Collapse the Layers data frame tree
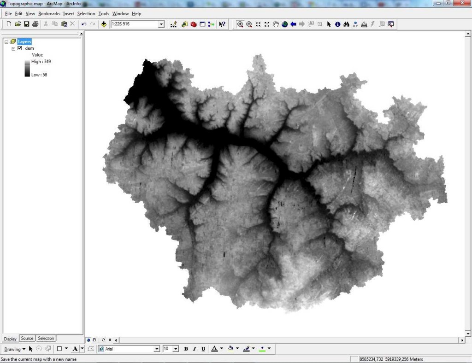This screenshot has width=472, height=363. [6, 42]
